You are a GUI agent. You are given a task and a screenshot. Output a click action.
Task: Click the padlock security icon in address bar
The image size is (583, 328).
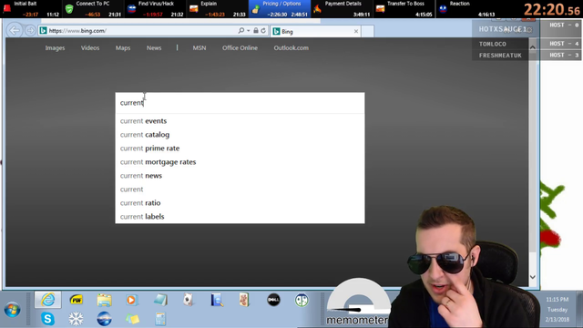pos(256,30)
